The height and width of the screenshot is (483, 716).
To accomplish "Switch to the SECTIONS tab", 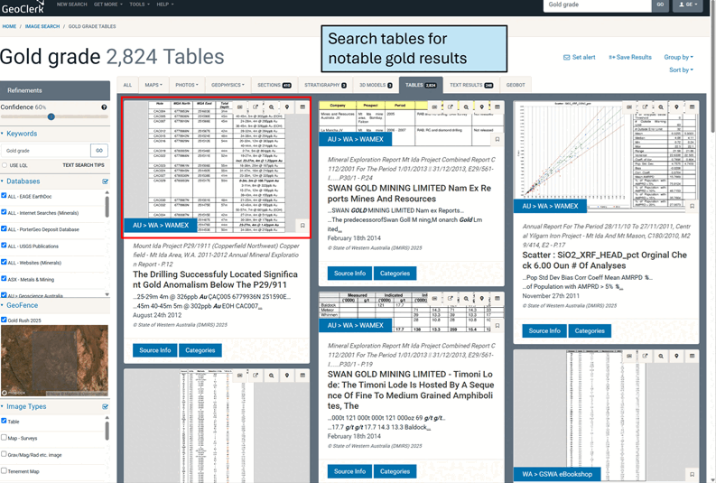I will point(274,85).
